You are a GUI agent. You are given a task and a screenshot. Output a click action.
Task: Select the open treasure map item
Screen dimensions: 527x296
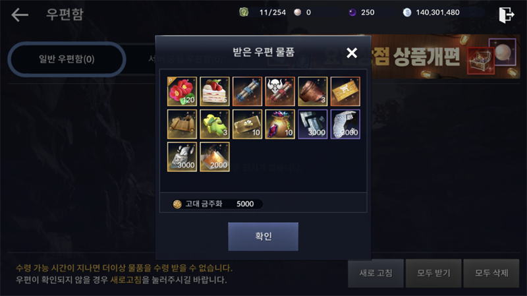[182, 124]
